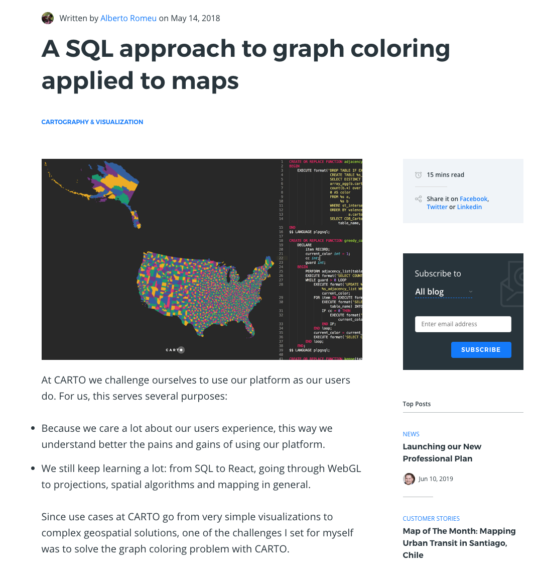Click the All blog dropdown chevron
Screen dimensions: 535x567
[x=470, y=292]
